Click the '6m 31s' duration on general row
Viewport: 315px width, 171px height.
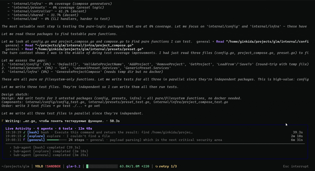coord(297,140)
